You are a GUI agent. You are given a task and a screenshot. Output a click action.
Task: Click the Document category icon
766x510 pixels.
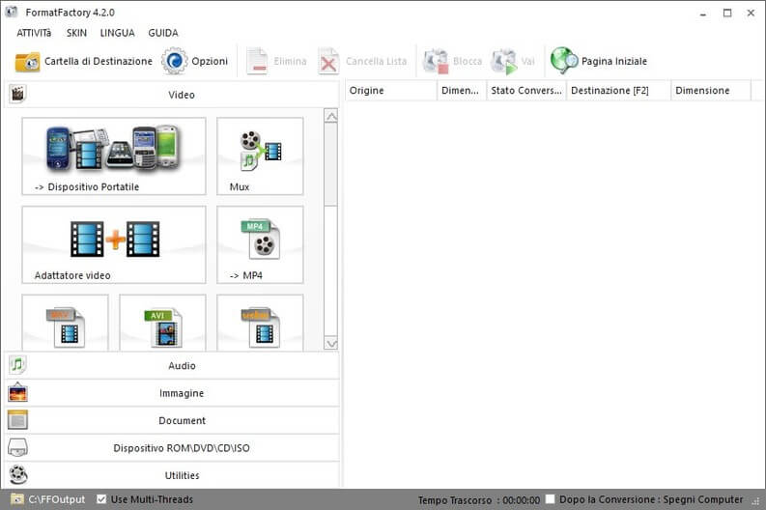17,420
